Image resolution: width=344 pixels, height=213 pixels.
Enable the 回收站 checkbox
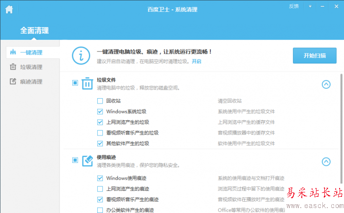click(100, 101)
